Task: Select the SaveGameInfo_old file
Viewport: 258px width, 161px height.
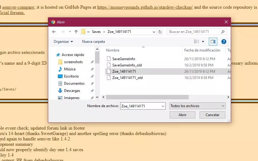Action: click(x=127, y=65)
